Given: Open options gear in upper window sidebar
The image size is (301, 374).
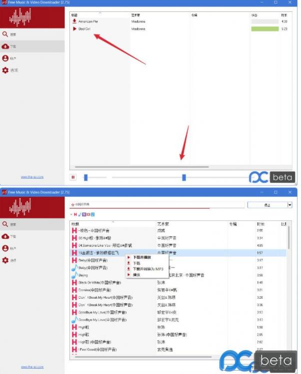Looking at the screenshot, I should [13, 70].
